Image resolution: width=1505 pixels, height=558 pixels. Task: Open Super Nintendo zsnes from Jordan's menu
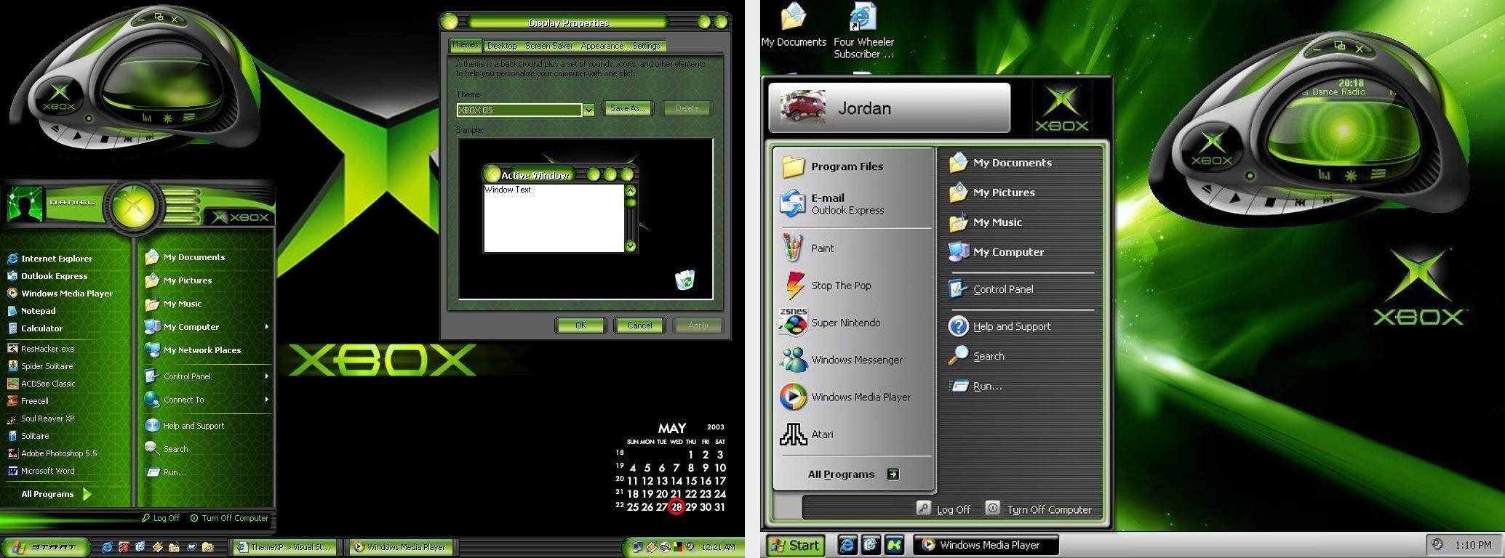tap(830, 323)
